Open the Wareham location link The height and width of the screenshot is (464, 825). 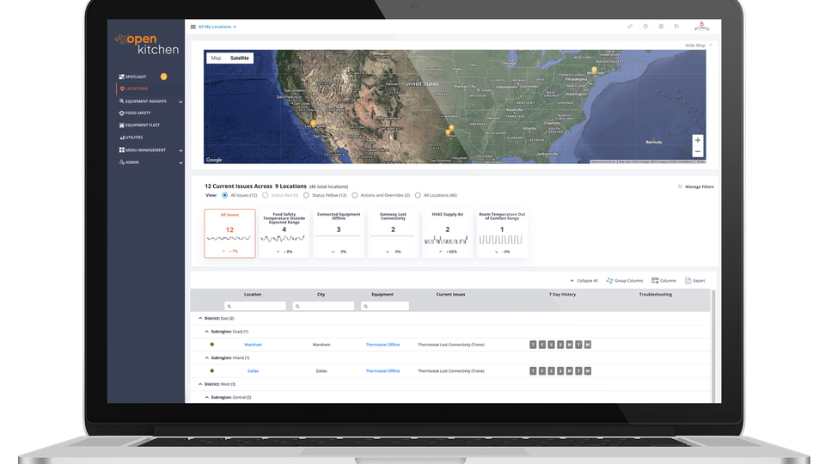(253, 345)
